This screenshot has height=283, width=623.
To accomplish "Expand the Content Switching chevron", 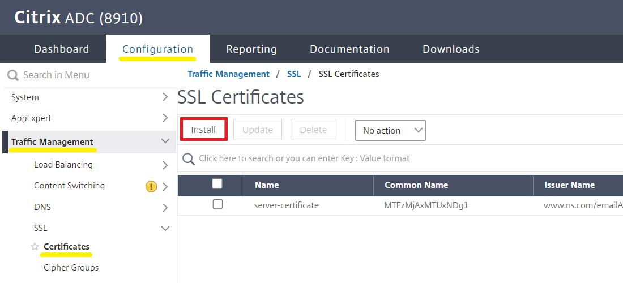I will point(165,187).
